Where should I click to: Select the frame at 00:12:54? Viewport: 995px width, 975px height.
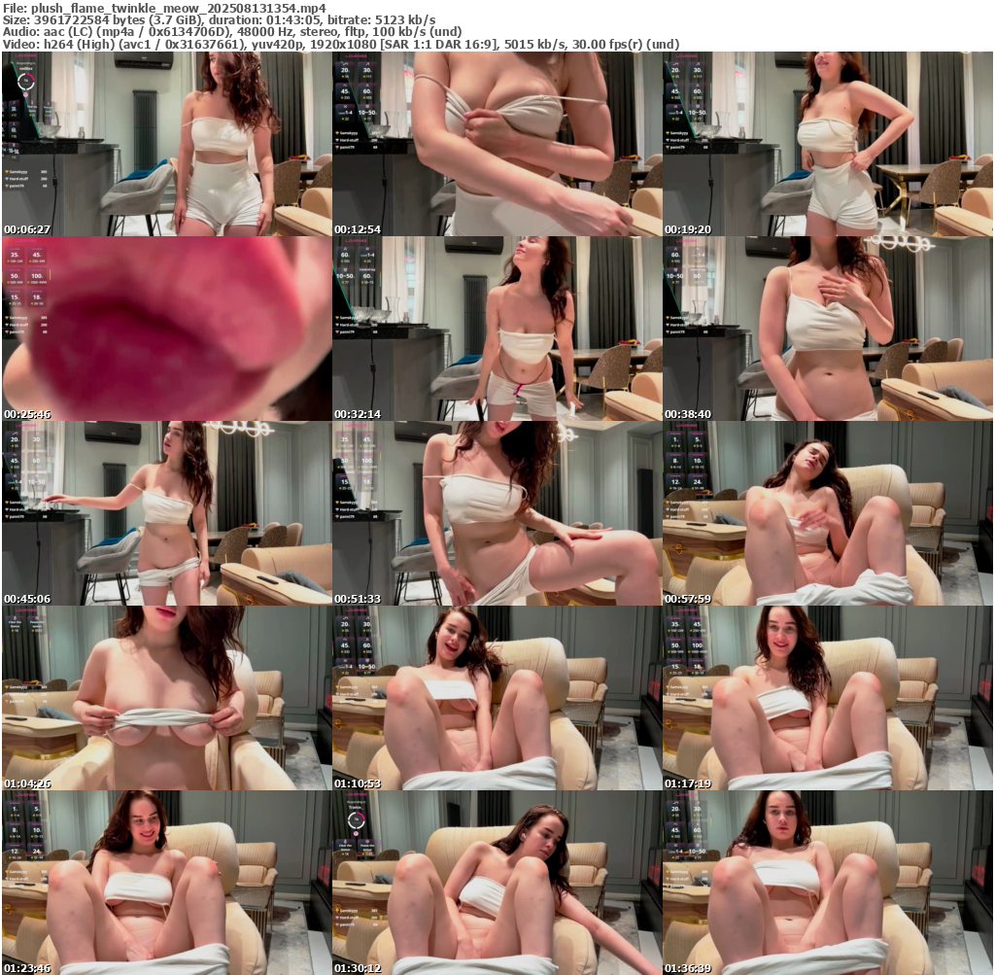click(497, 144)
